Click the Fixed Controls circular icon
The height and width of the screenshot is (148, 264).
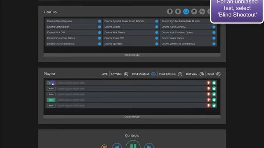click(x=180, y=74)
